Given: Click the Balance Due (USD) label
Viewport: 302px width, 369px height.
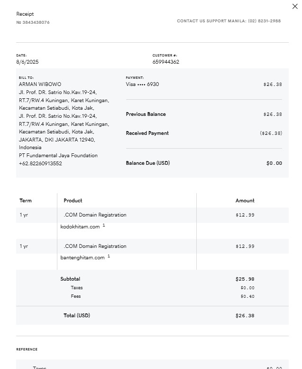Looking at the screenshot, I should (x=147, y=163).
